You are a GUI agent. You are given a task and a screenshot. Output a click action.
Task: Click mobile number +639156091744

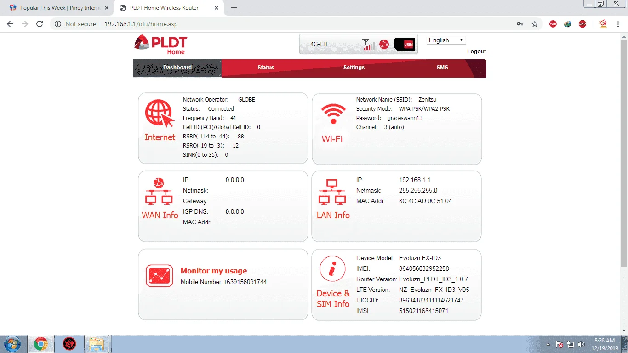pos(245,282)
